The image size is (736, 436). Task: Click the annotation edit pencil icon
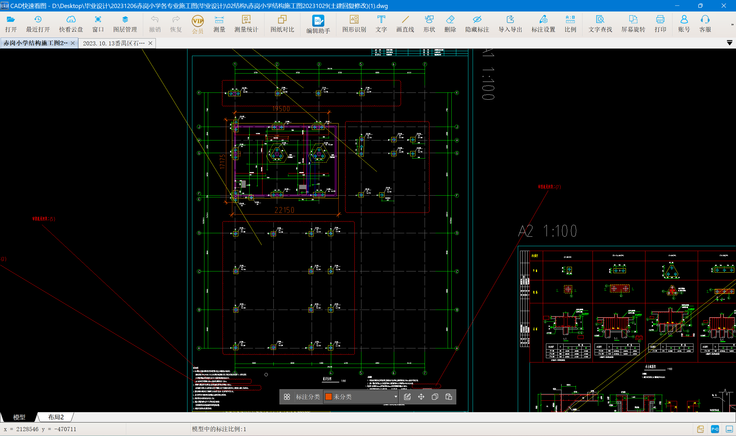[x=407, y=397]
